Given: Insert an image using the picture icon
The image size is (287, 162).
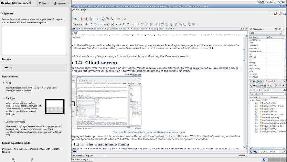Looking at the screenshot, I should point(108,24).
